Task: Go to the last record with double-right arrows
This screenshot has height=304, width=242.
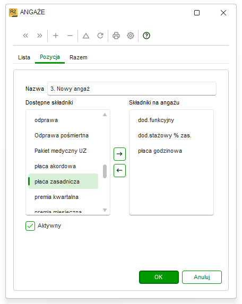Action: tap(40, 36)
